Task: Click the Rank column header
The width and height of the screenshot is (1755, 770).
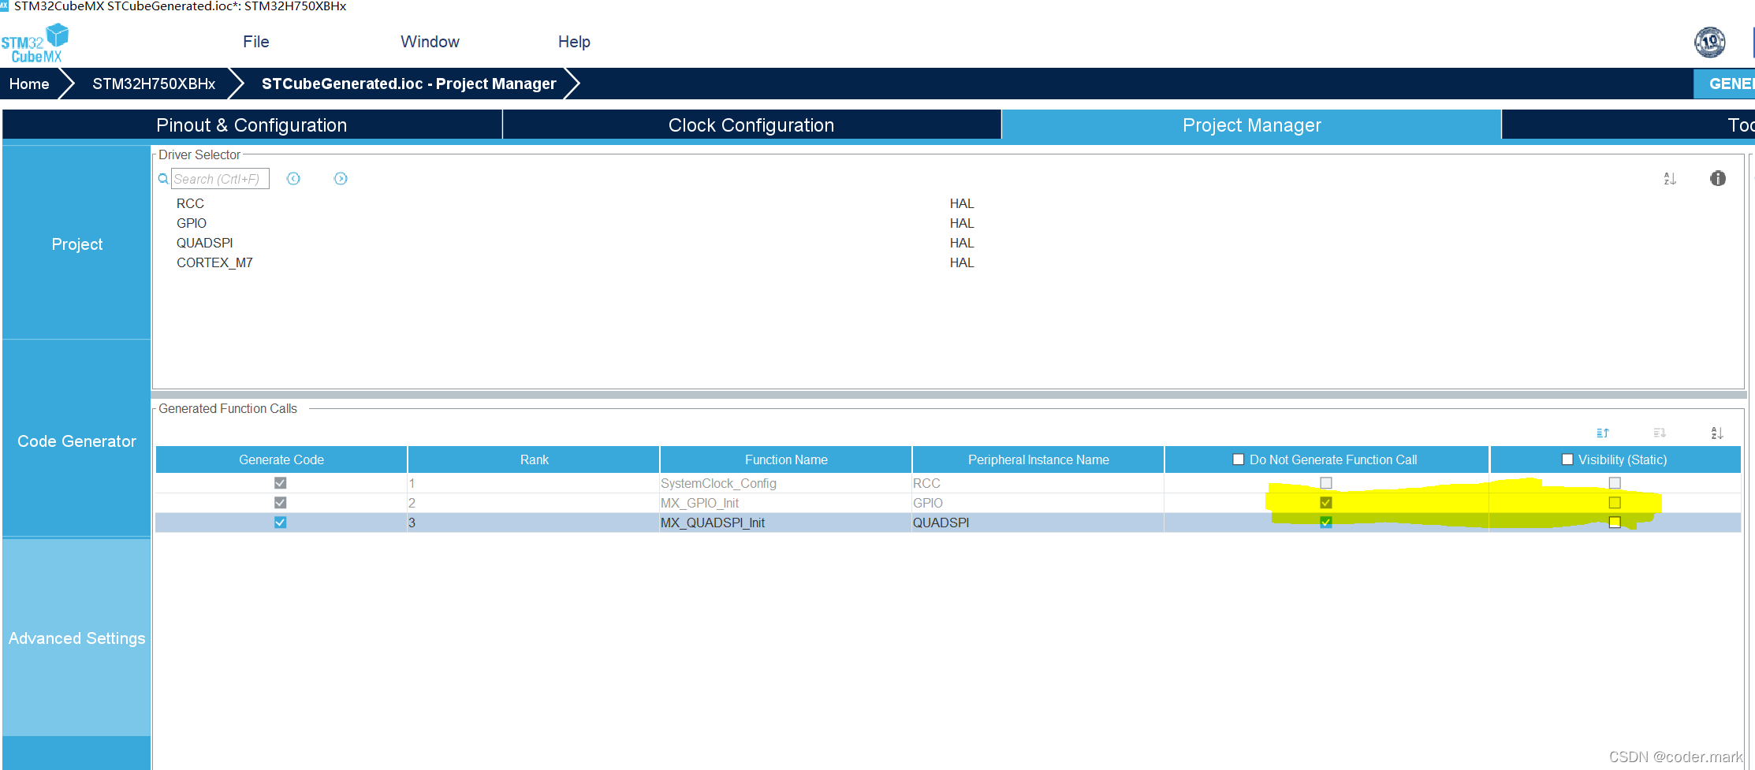Action: [x=534, y=459]
